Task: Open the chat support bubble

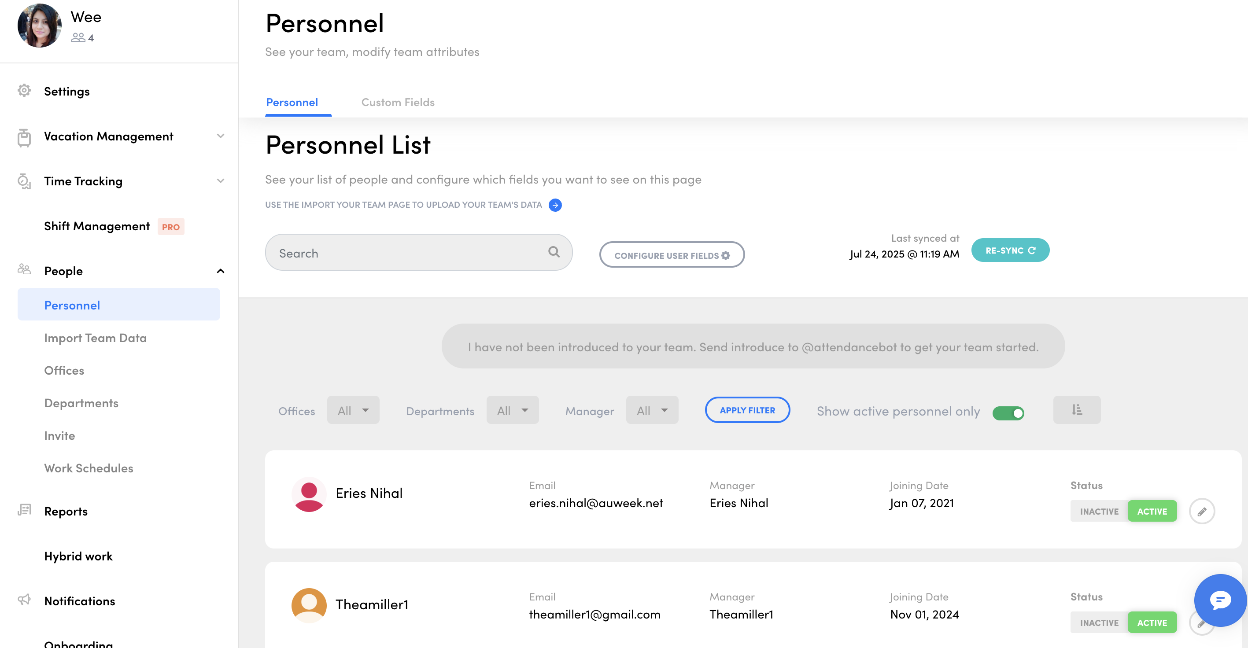Action: point(1219,600)
